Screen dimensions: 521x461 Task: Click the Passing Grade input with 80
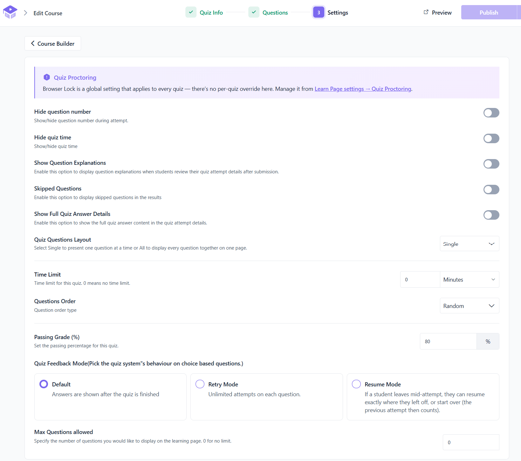(x=448, y=341)
